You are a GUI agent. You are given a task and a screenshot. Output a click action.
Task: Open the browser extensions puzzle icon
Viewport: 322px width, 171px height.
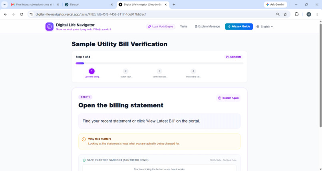coord(296,14)
